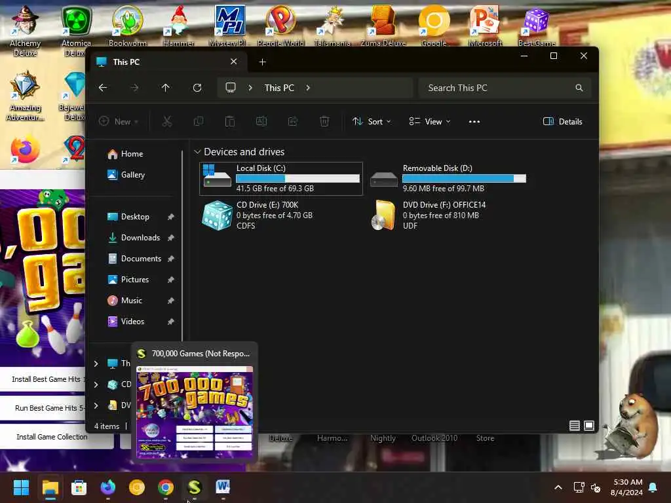Close the This PC tab

pos(234,62)
